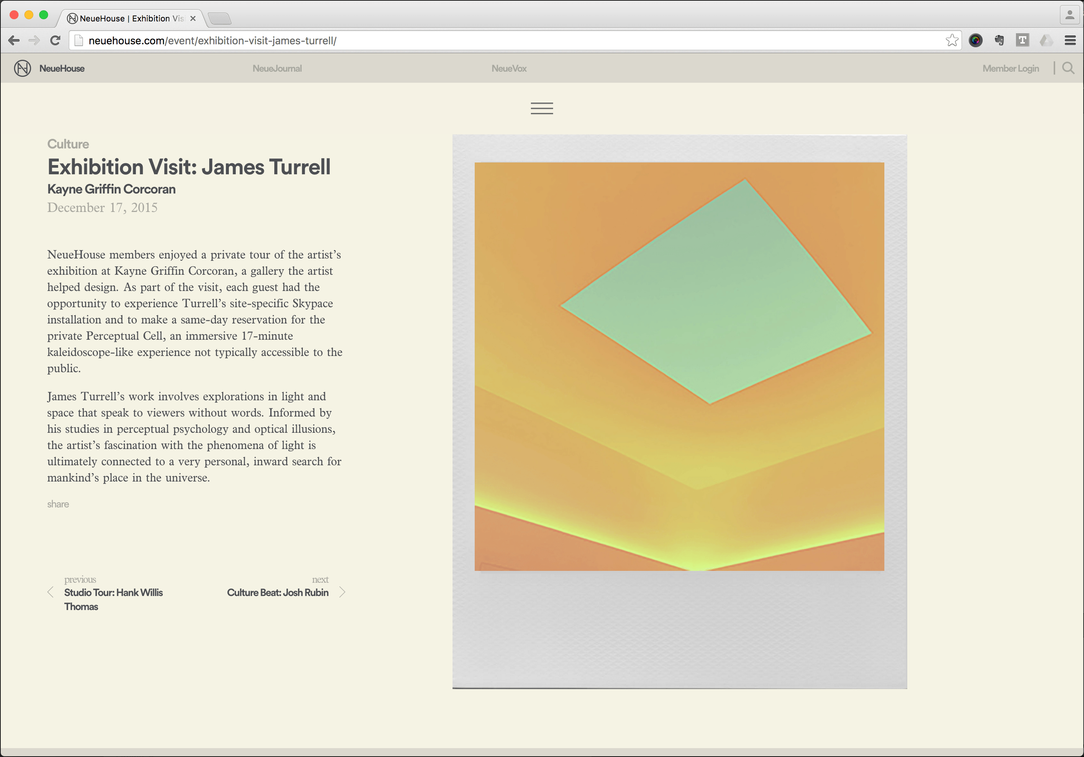Screen dimensions: 1084x757
Task: Open the NeueVox nav item
Action: tap(509, 68)
